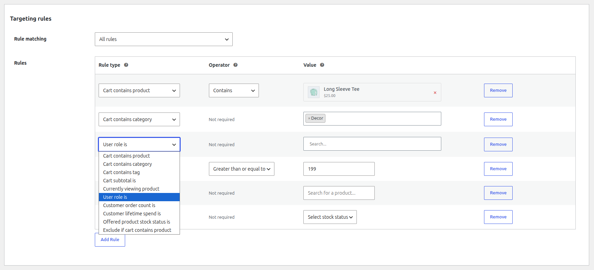Click the Targeting rules heading
The width and height of the screenshot is (594, 270).
[31, 19]
